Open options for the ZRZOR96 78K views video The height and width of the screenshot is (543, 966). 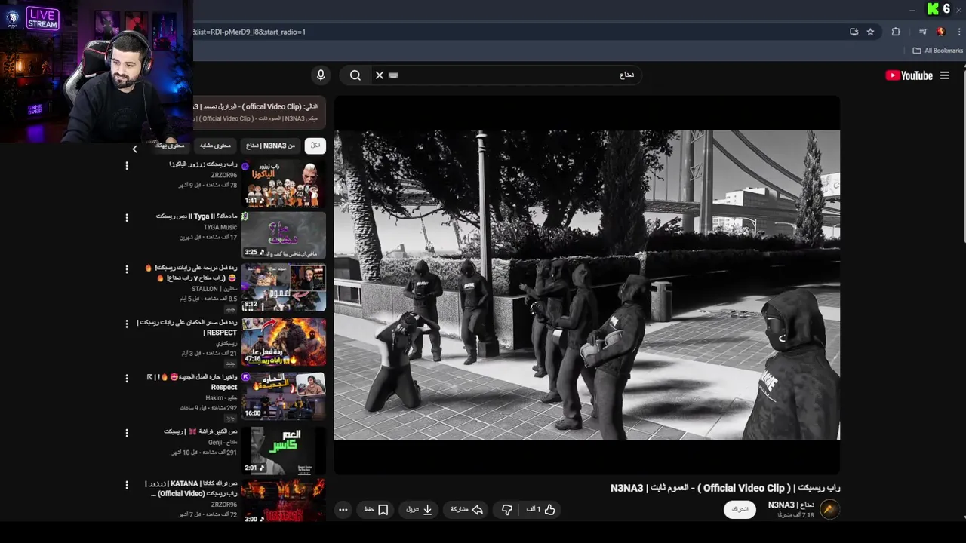point(127,166)
